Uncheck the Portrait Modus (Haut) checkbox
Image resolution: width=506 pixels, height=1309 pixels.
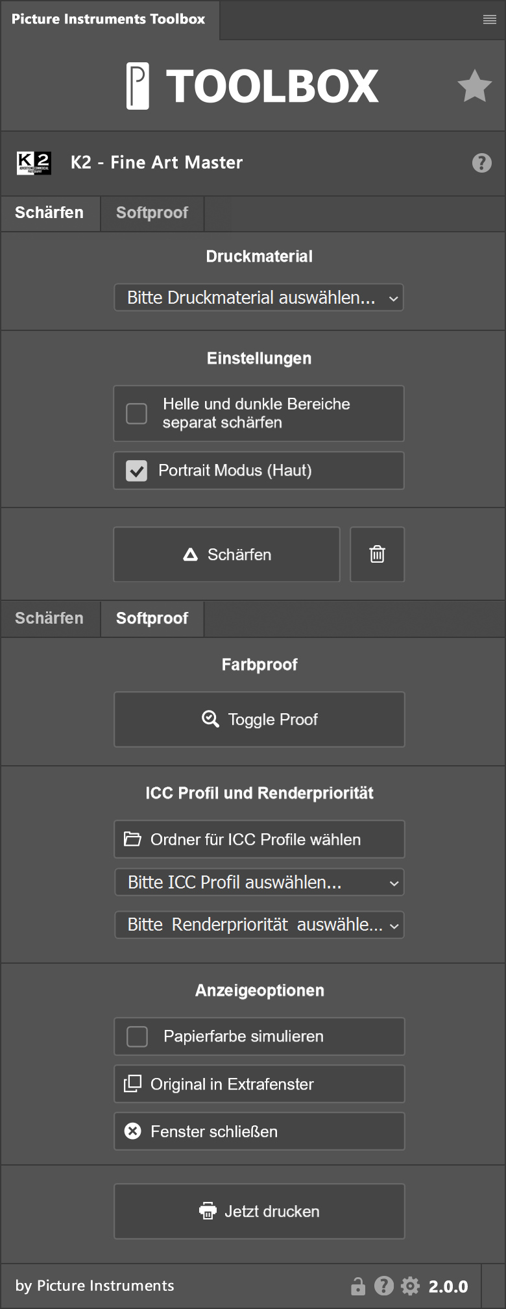click(x=137, y=471)
